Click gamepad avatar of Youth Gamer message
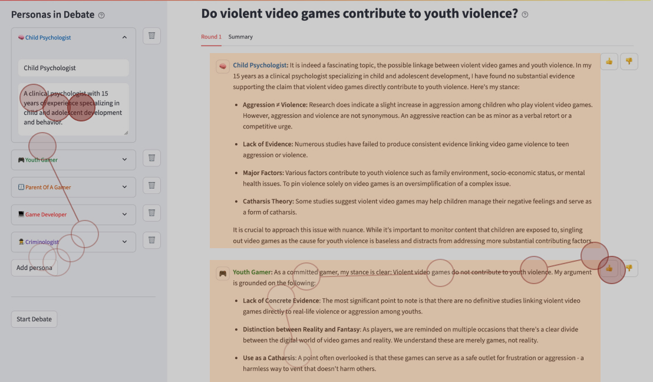Viewport: 653px width, 382px height. point(223,274)
